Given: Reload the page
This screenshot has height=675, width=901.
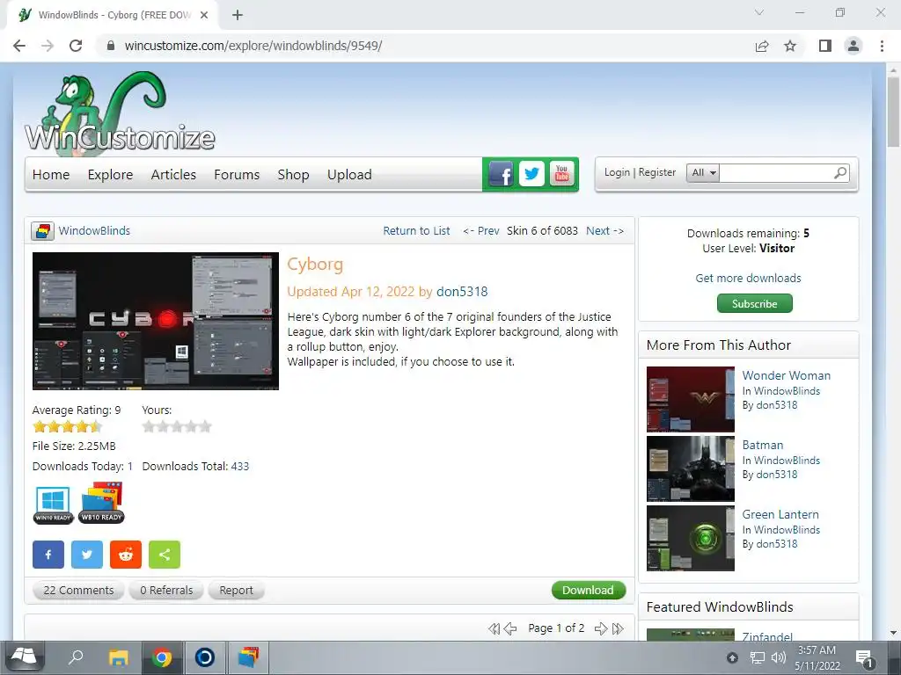Looking at the screenshot, I should click(76, 46).
